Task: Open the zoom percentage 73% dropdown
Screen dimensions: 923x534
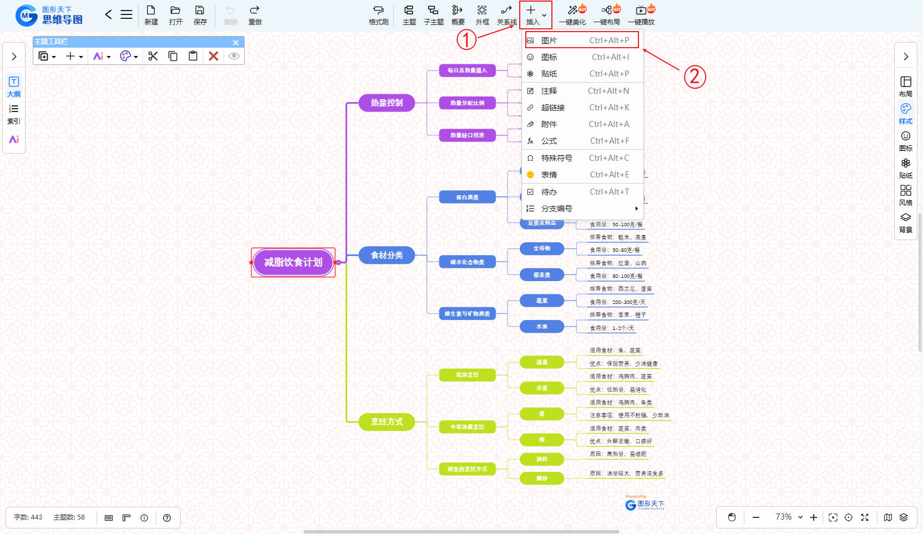Action: pos(800,517)
